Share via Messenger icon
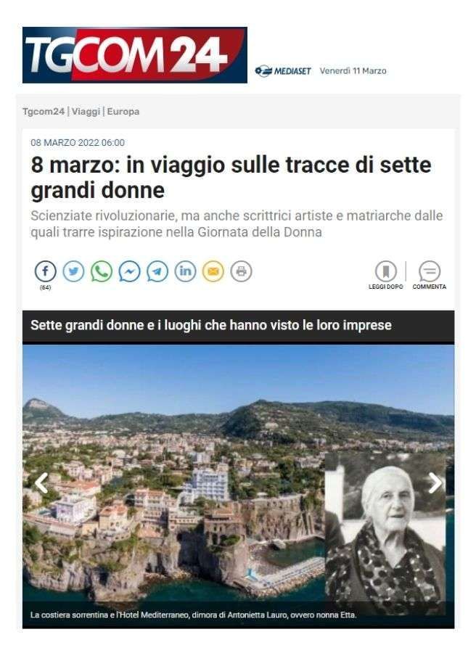 129,271
